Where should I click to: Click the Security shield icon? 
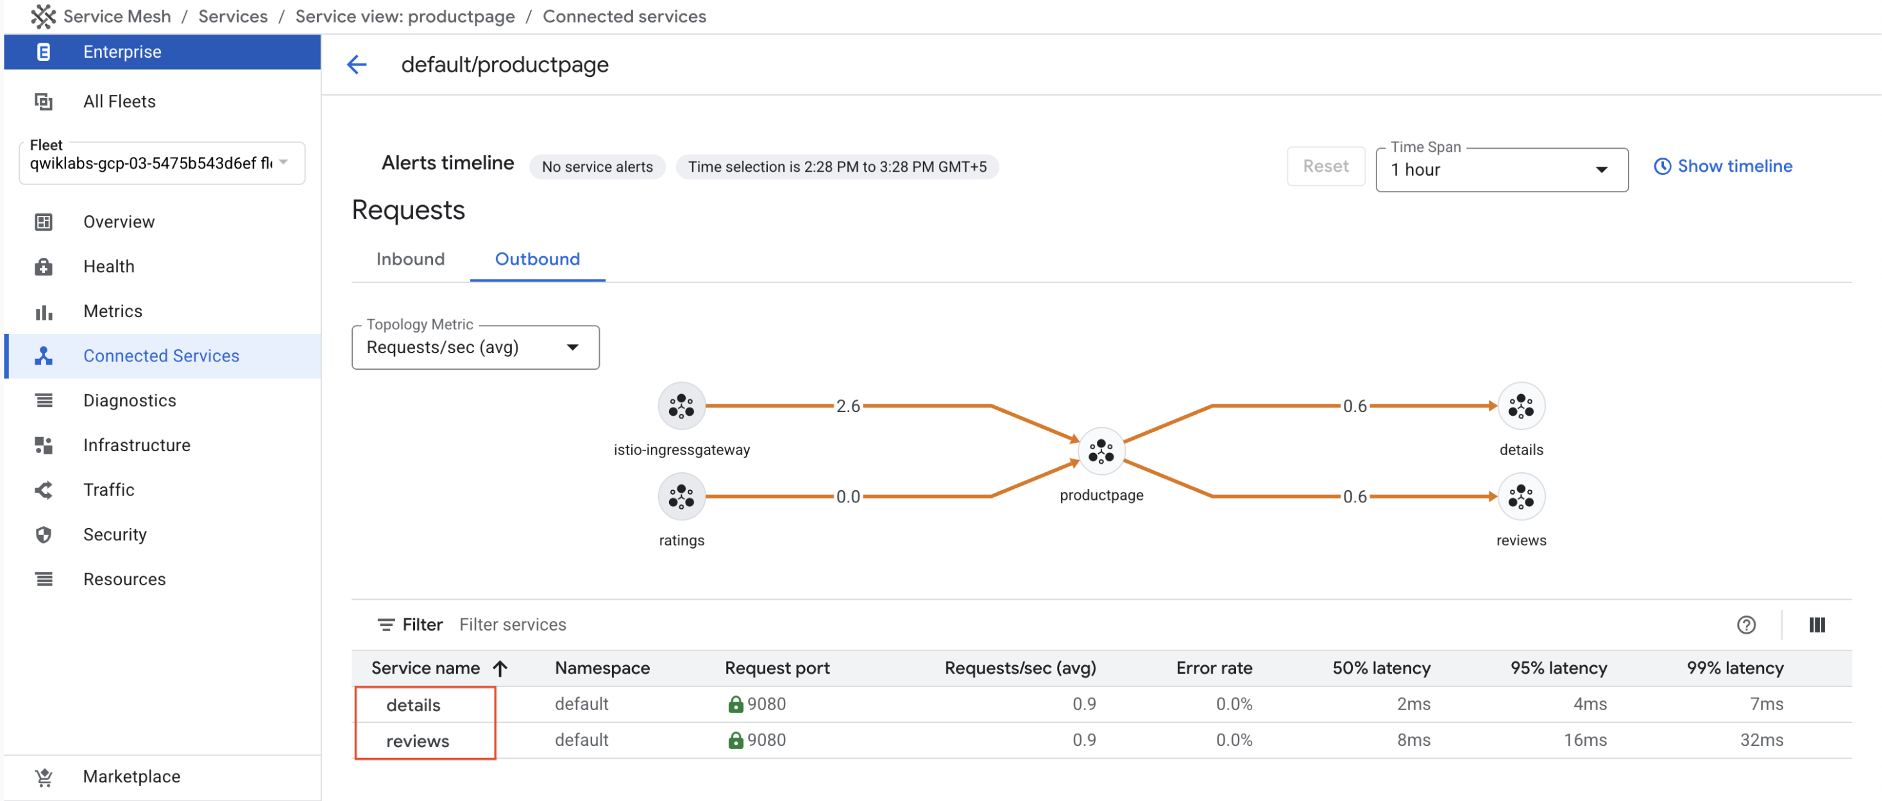coord(43,534)
